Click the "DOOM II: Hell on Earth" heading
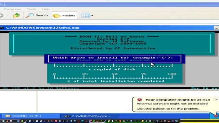This screenshot has height=123, width=219. click(112, 37)
